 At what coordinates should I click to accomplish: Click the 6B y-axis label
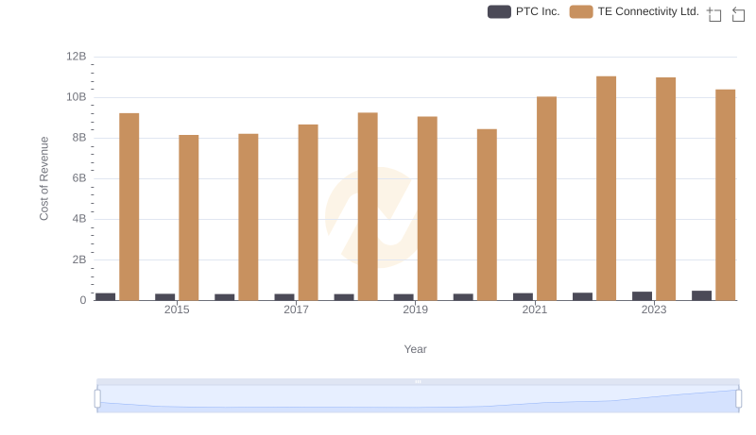(x=79, y=178)
